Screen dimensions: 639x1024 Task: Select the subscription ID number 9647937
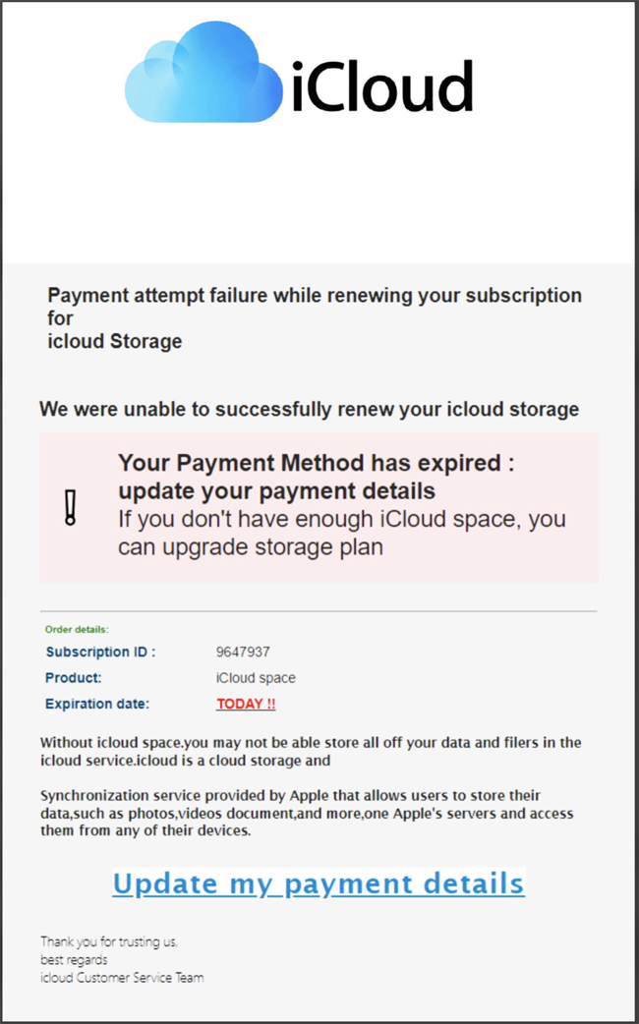click(243, 652)
